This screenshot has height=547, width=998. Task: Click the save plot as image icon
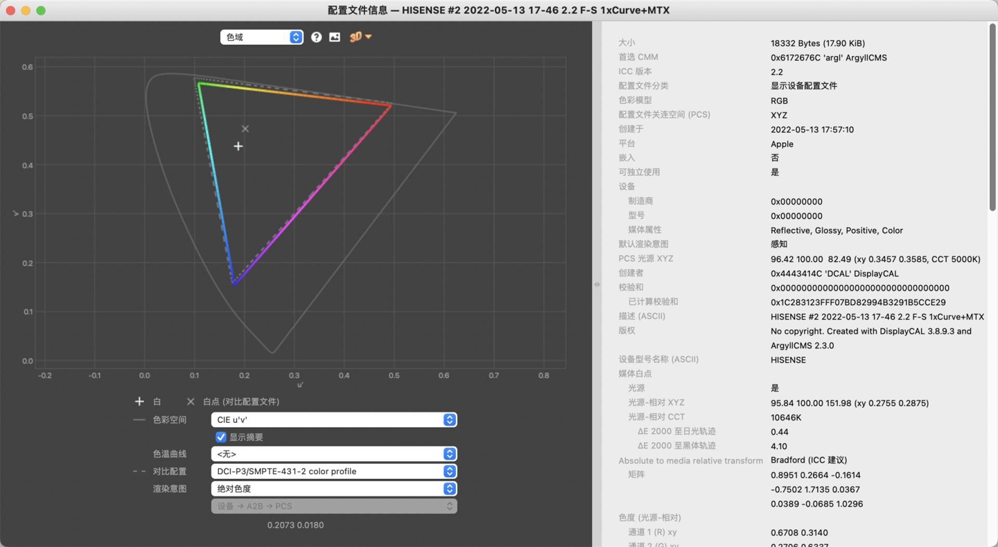[335, 37]
